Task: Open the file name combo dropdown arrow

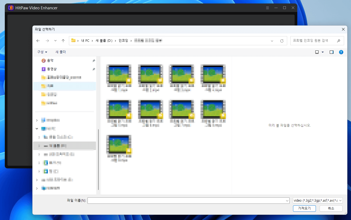Action: coord(287,201)
